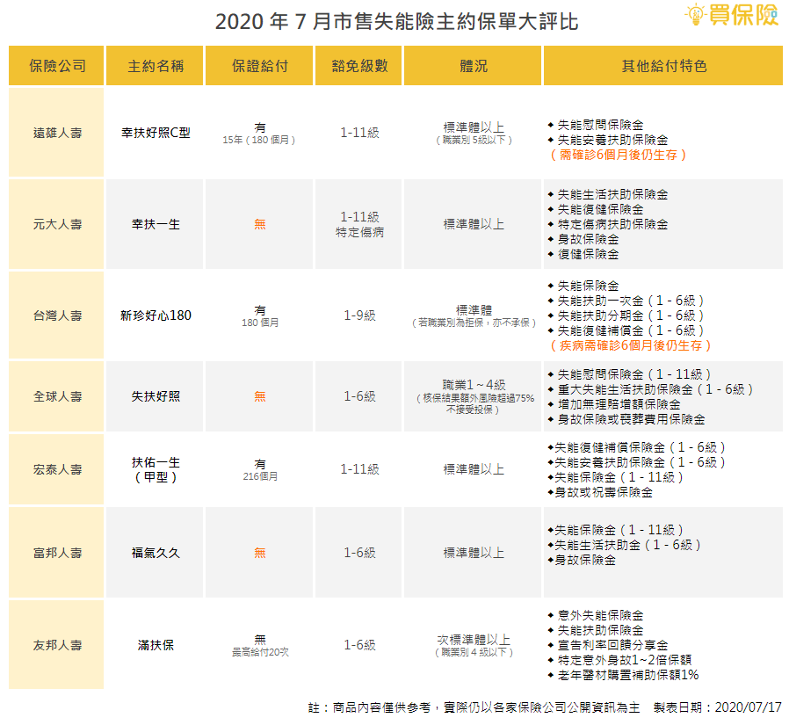Click 1-6級 waiver level in 友邦人壽 row
This screenshot has width=789, height=725.
[359, 645]
